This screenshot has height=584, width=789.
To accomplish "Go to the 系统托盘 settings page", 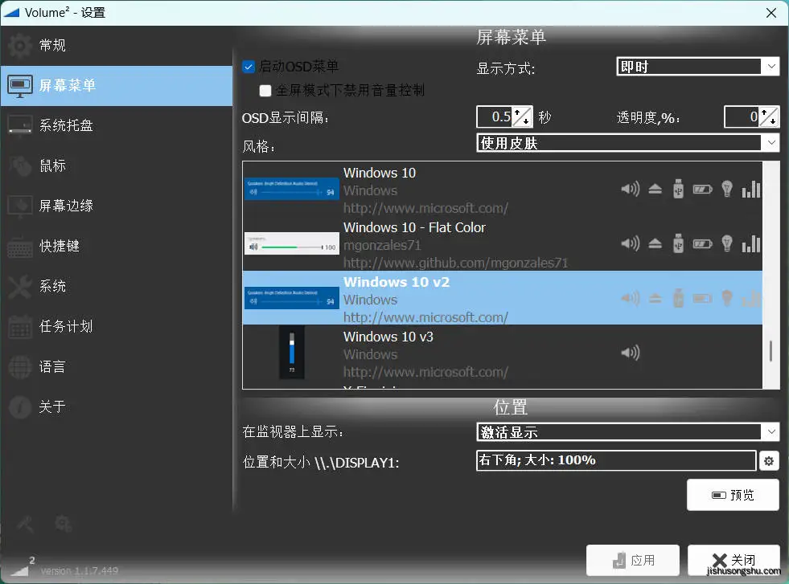I will 117,125.
